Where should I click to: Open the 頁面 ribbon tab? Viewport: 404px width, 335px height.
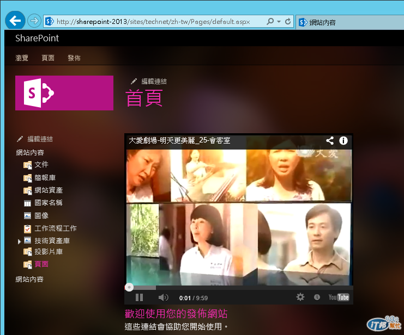point(48,58)
